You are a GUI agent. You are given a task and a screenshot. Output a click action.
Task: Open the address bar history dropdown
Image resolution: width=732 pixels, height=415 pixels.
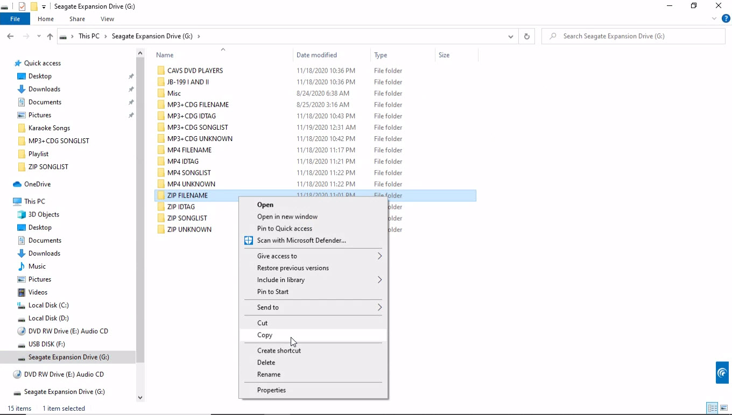pyautogui.click(x=510, y=36)
